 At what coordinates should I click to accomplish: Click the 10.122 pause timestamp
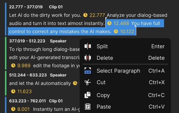pyautogui.click(x=127, y=31)
